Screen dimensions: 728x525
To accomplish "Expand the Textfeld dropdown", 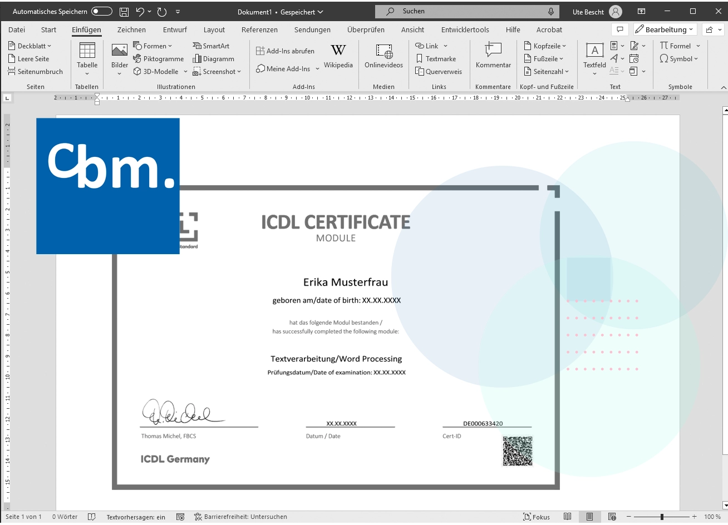I will tap(594, 73).
